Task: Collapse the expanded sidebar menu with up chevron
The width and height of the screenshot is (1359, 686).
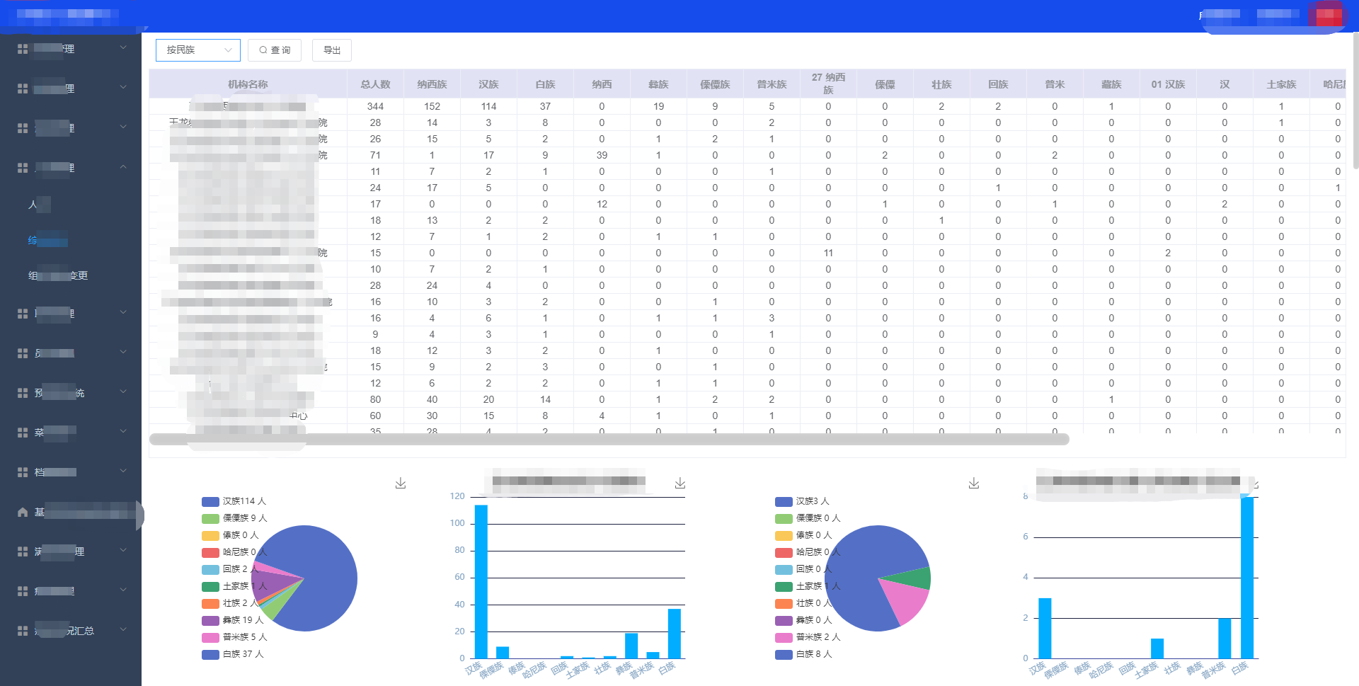Action: [x=123, y=167]
